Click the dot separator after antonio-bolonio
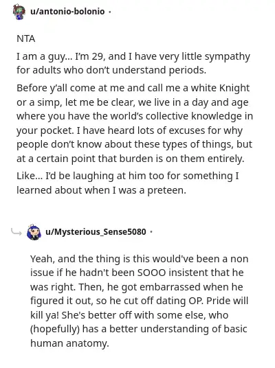The image size is (275, 368). (110, 12)
